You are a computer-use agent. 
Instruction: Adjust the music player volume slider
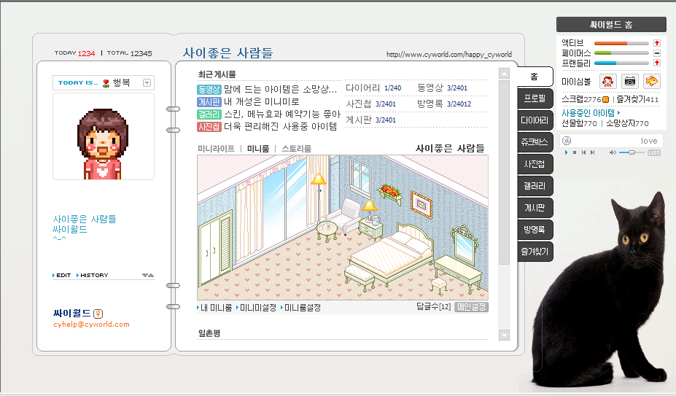[632, 152]
